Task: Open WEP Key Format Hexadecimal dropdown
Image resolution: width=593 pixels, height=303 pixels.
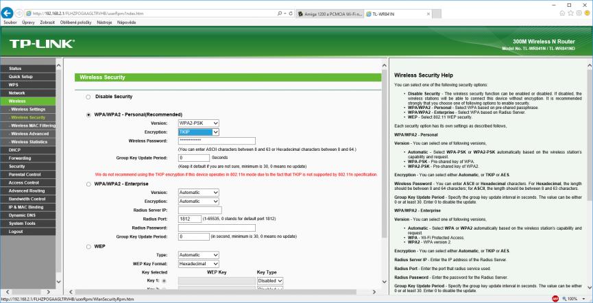Action: point(198,263)
